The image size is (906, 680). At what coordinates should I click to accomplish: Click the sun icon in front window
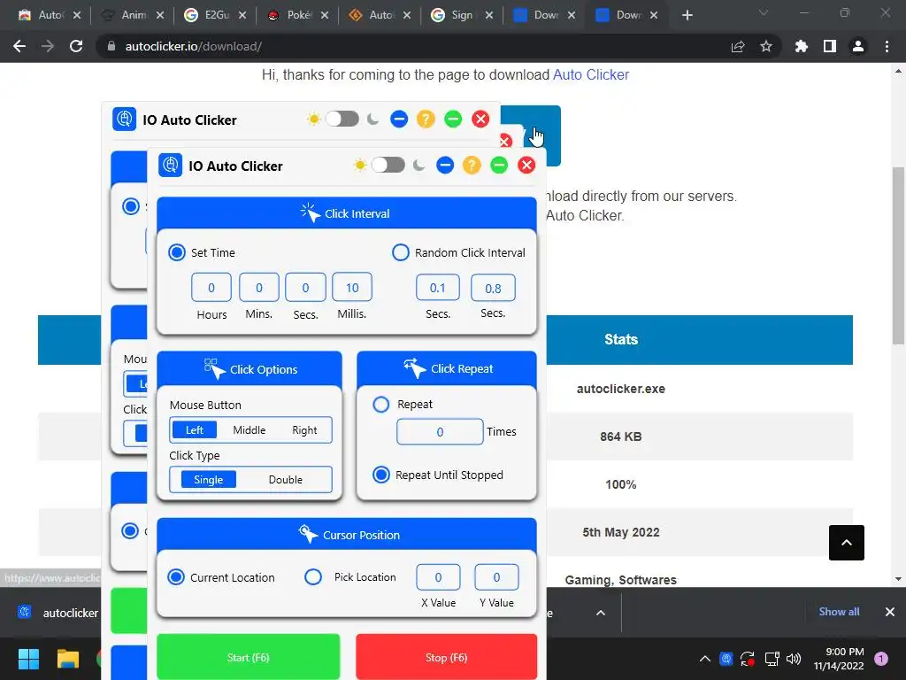(x=360, y=166)
